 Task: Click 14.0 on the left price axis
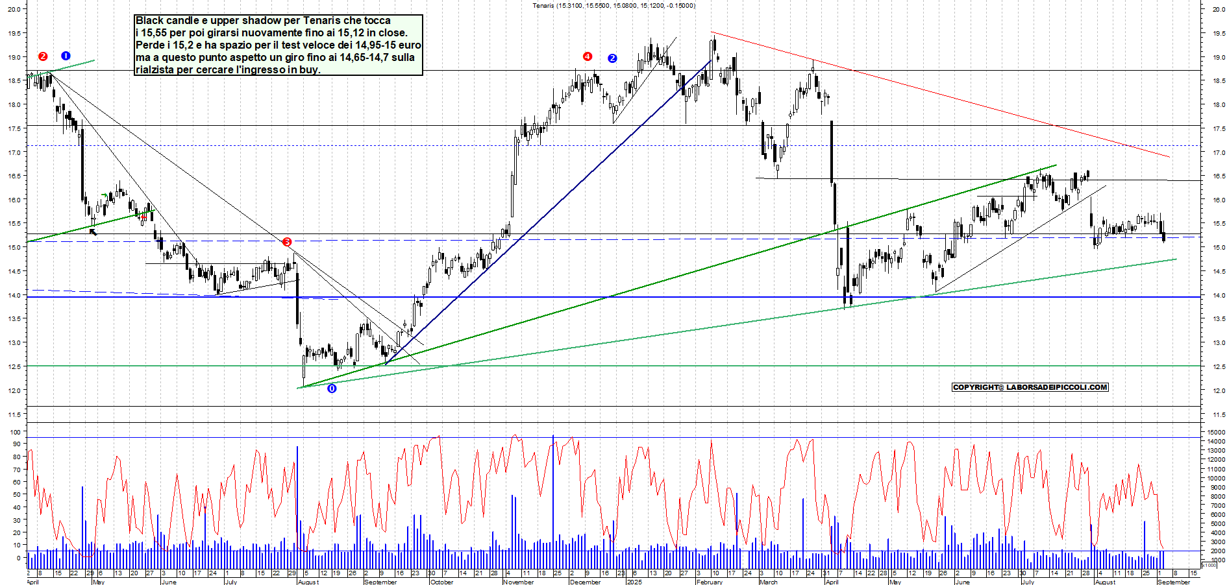tap(14, 295)
